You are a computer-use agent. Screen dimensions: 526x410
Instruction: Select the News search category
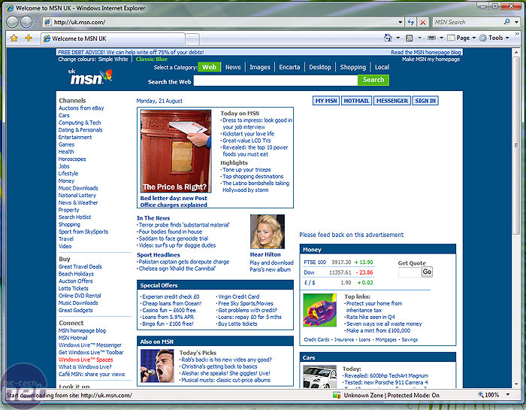pyautogui.click(x=233, y=67)
